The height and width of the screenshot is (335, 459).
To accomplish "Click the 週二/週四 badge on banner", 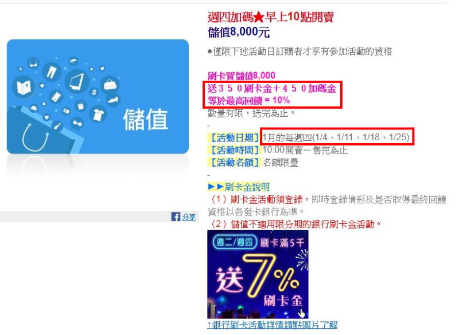I will point(235,242).
